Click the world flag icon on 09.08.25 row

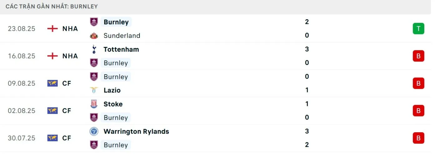[x=52, y=84]
